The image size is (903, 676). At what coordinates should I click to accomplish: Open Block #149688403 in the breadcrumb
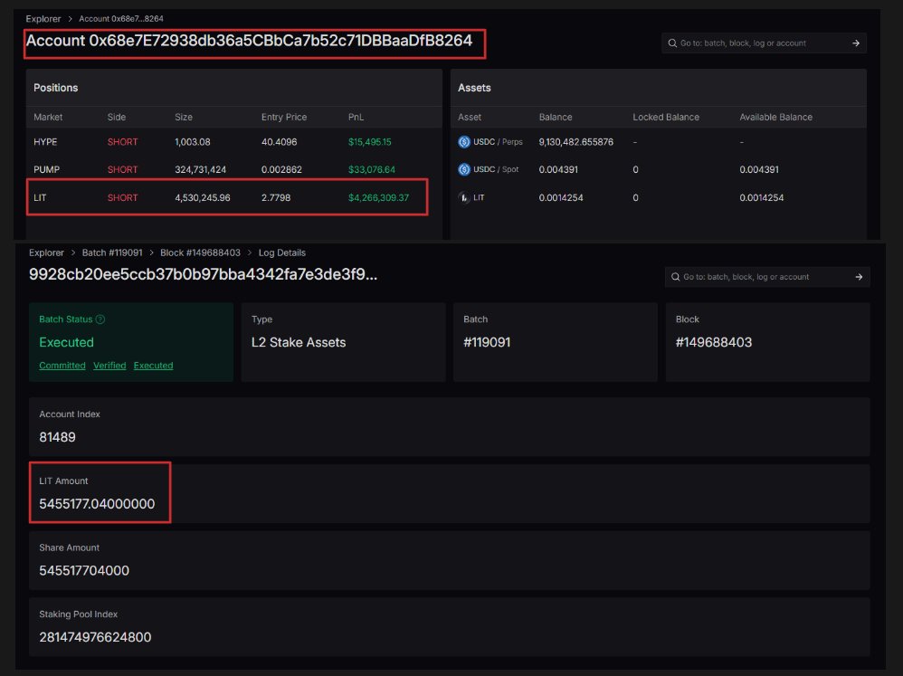point(199,252)
